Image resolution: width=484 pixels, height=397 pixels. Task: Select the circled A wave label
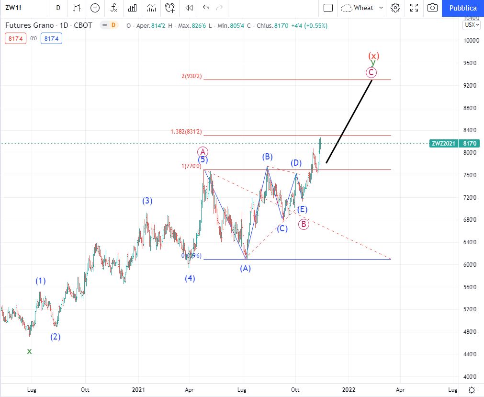203,152
